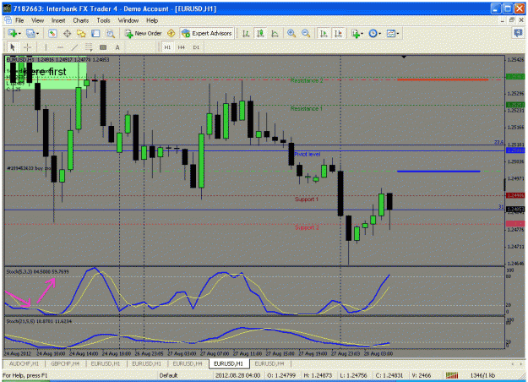Switch to the AUDCHF,H1 chart tab
The height and width of the screenshot is (382, 528).
point(24,363)
